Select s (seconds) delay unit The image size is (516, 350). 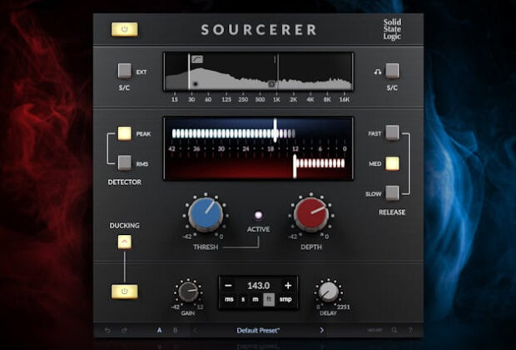[x=243, y=299]
